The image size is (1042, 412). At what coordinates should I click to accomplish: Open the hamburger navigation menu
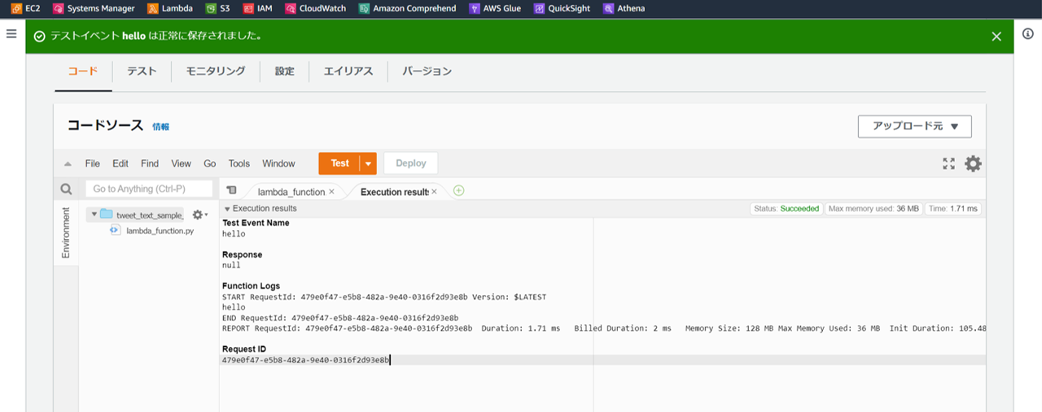11,33
